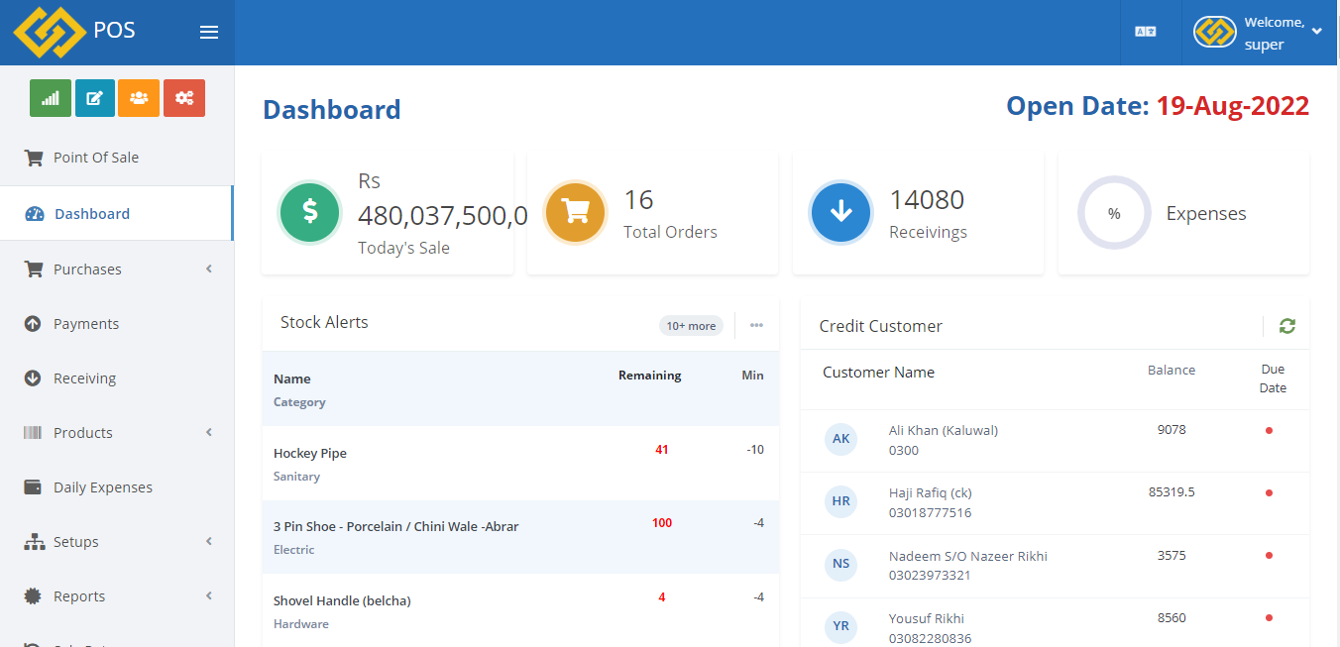Open Stock Alerts three-dots options menu
1340x647 pixels.
coord(756,325)
